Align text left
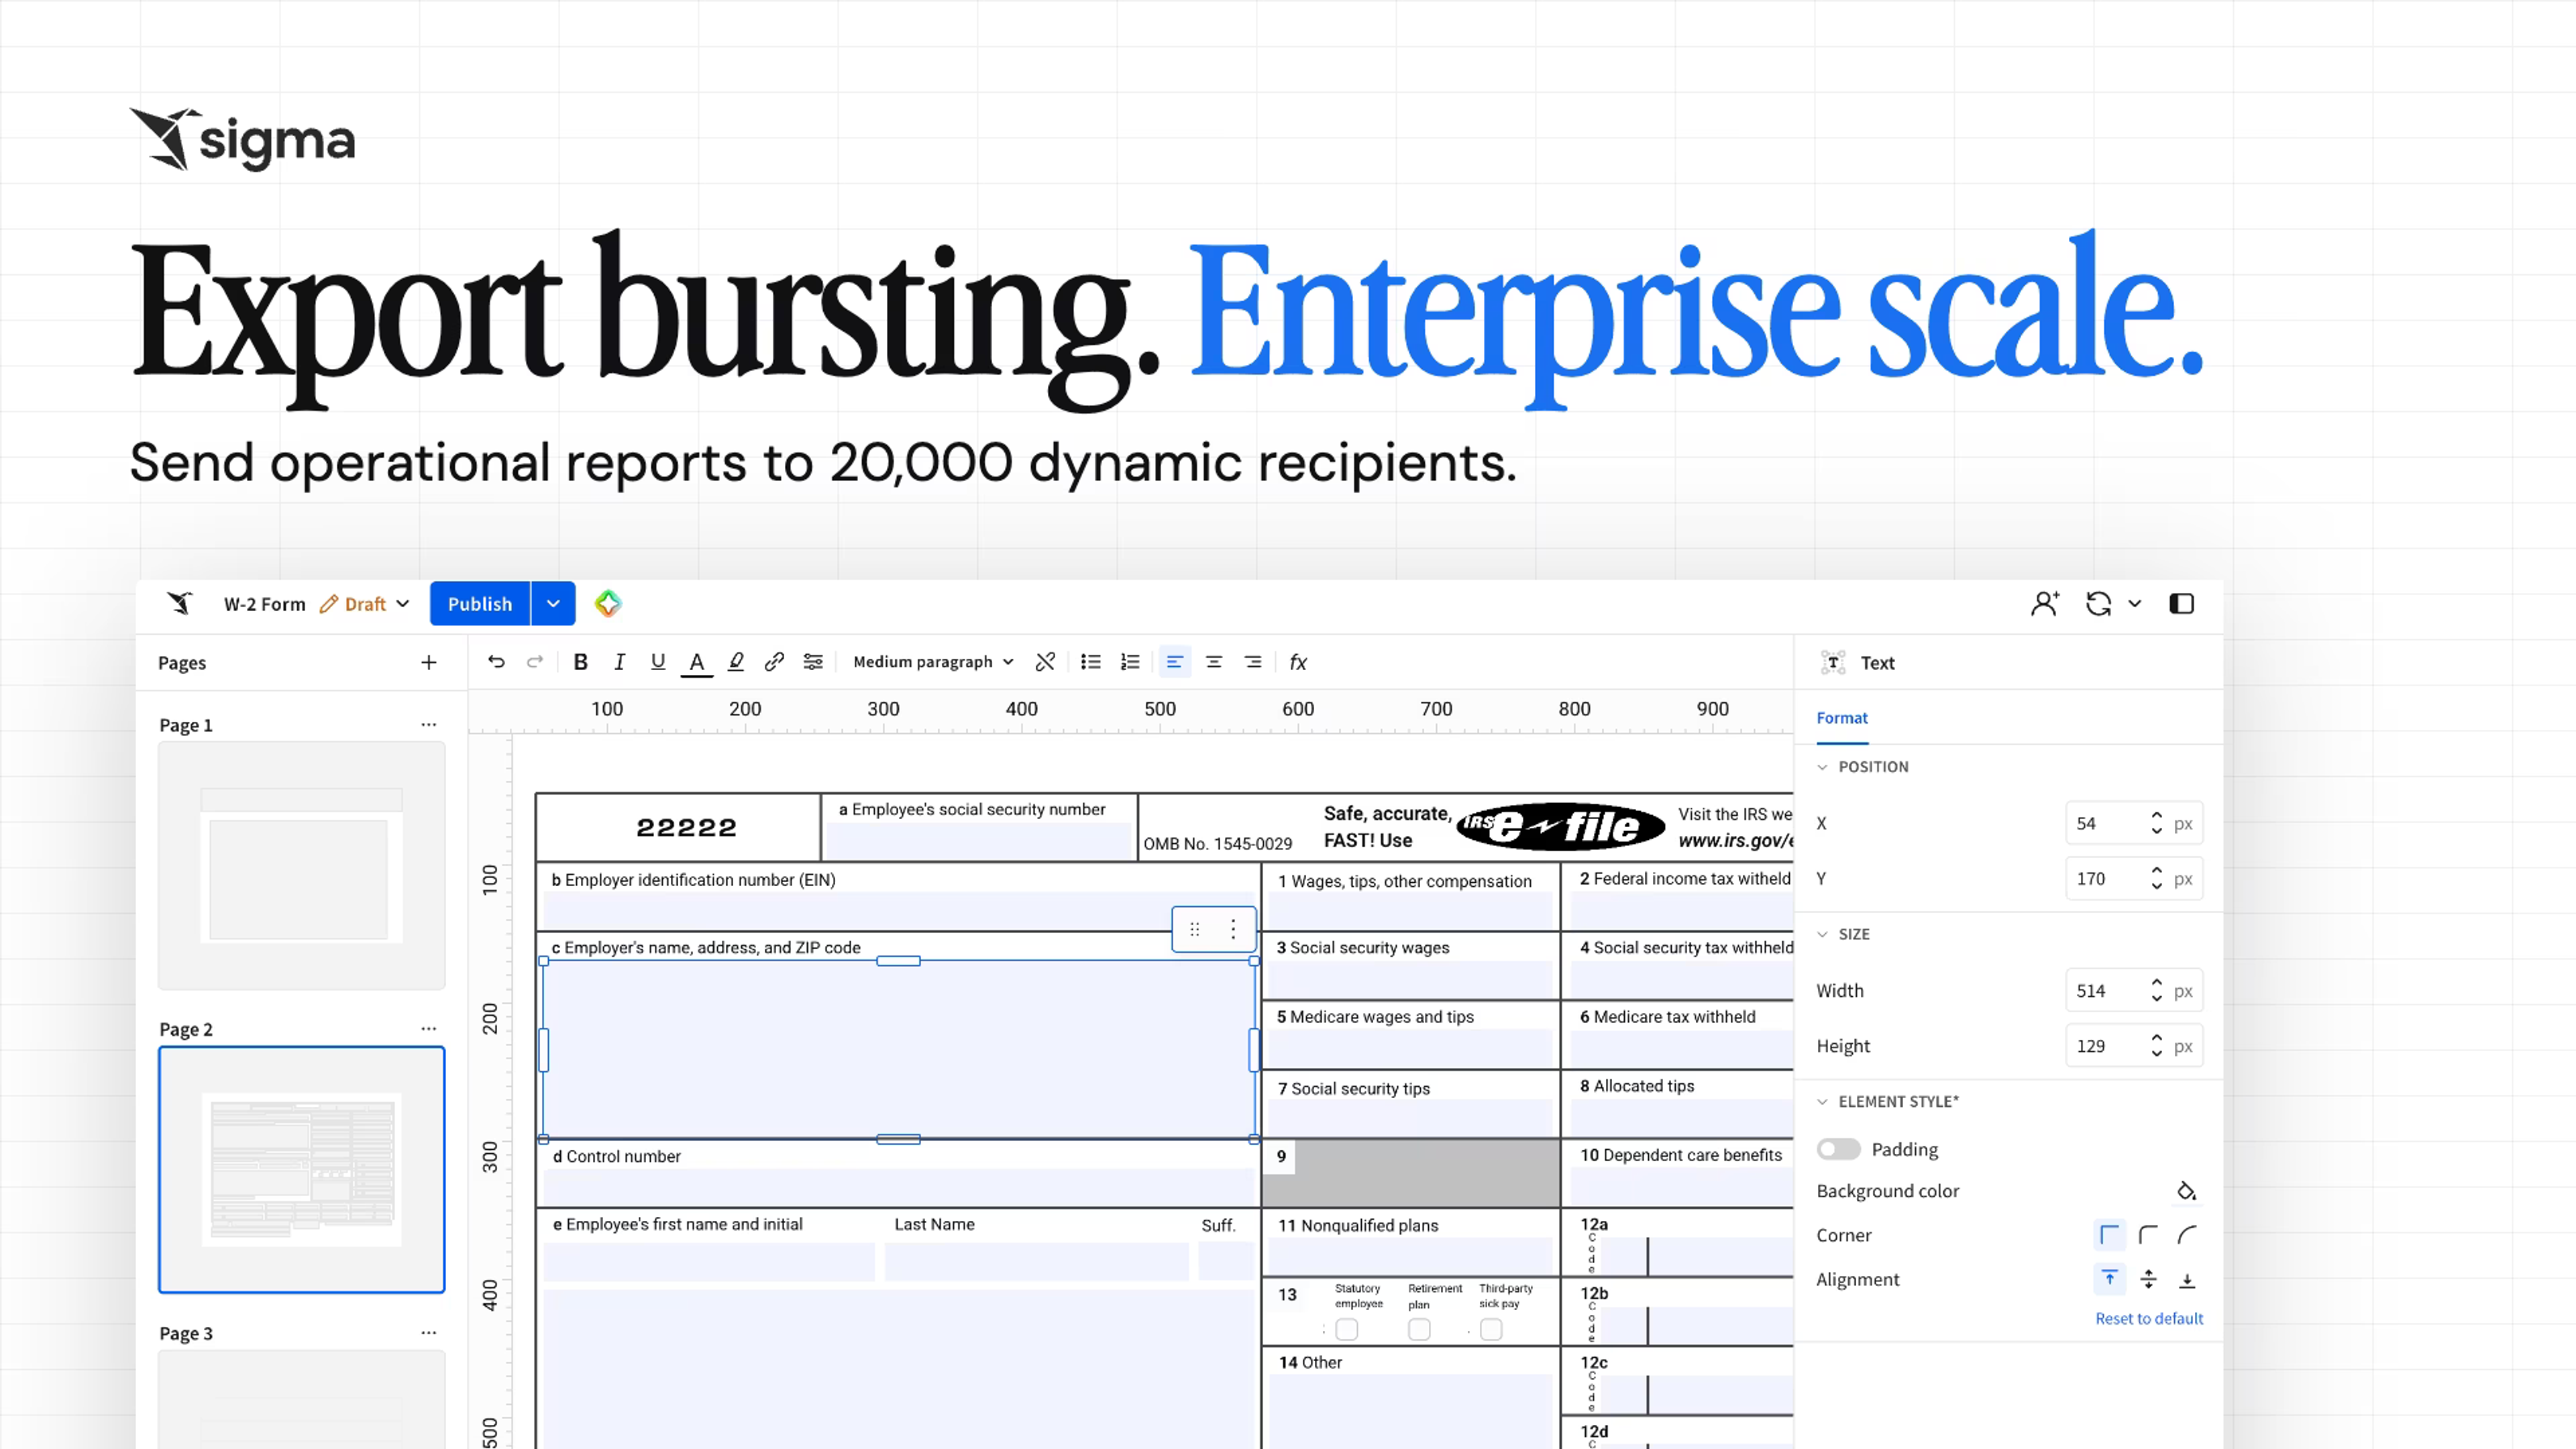Image resolution: width=2576 pixels, height=1449 pixels. click(1175, 662)
